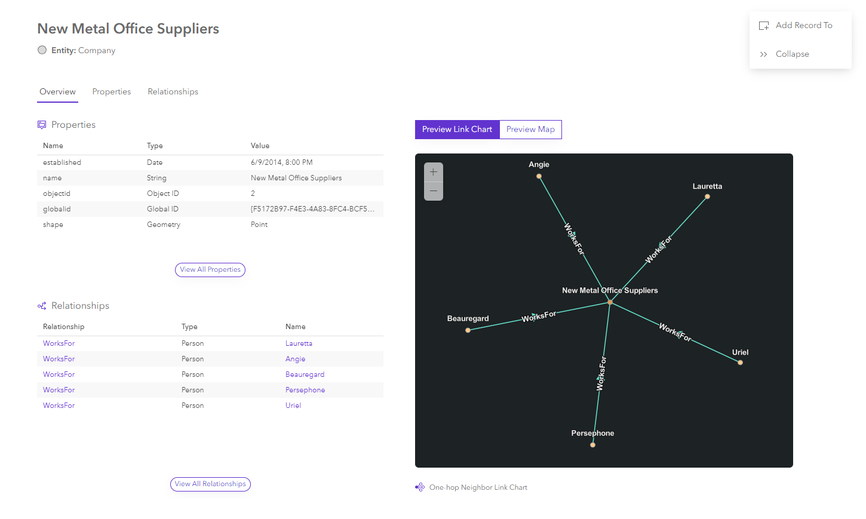Click the Add Record To icon
The width and height of the screenshot is (866, 519).
point(763,25)
